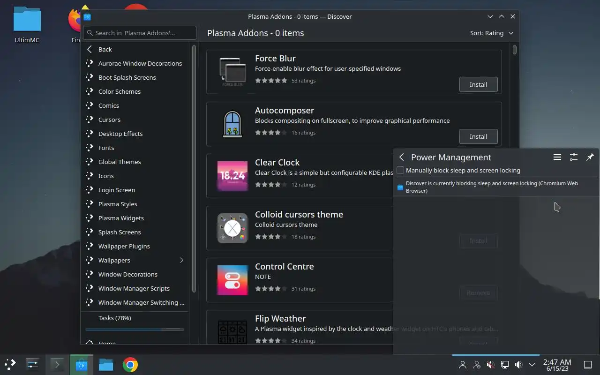Open the Sort: Rating dropdown
Screen dimensions: 600x375
tap(491, 33)
